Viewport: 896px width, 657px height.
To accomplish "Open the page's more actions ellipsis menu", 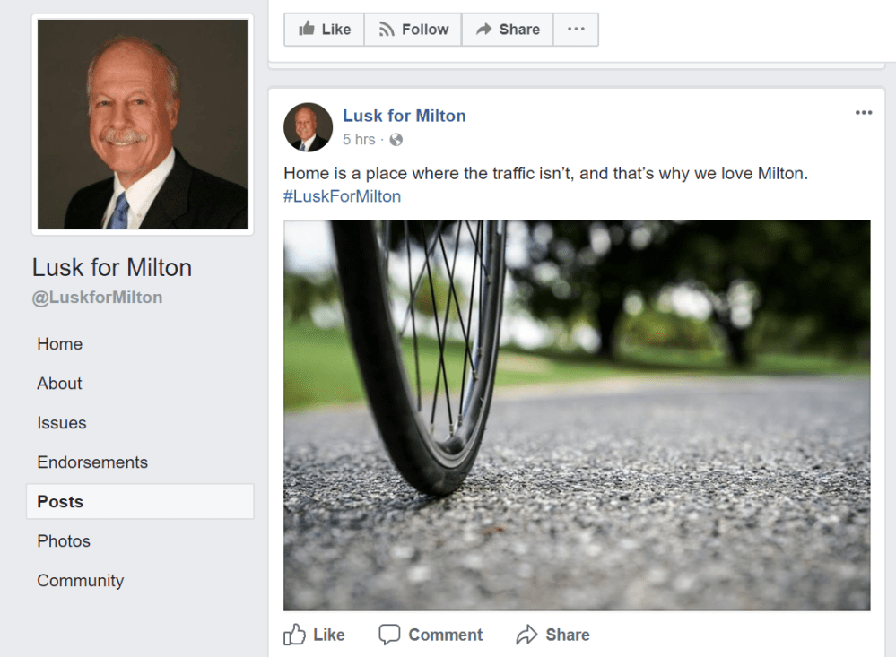I will coord(576,30).
